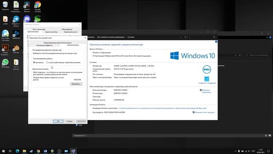Switch to large icons view in Explorer status bar
This screenshot has height=154, width=273.
(x=270, y=136)
